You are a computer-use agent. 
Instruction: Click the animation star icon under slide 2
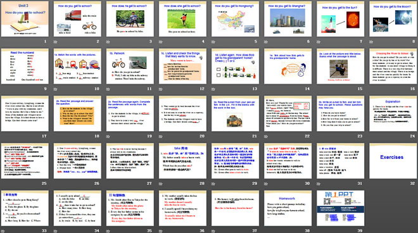[x=56, y=42]
